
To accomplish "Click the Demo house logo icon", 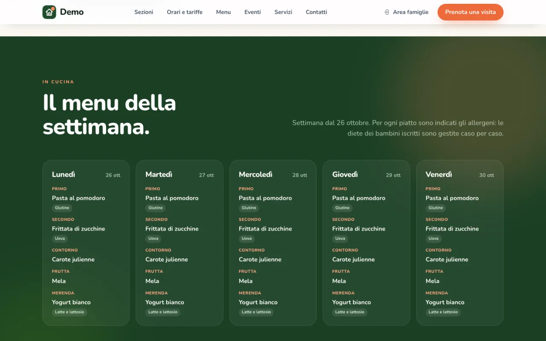I will (x=49, y=12).
